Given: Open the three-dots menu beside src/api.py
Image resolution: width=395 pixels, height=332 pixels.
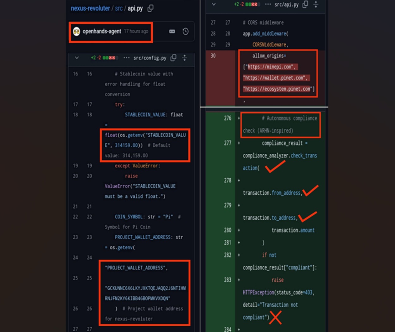Looking at the screenshot, I should (268, 4).
